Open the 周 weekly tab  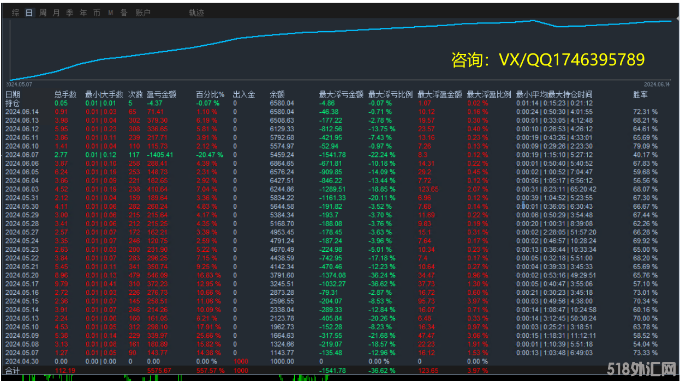43,13
